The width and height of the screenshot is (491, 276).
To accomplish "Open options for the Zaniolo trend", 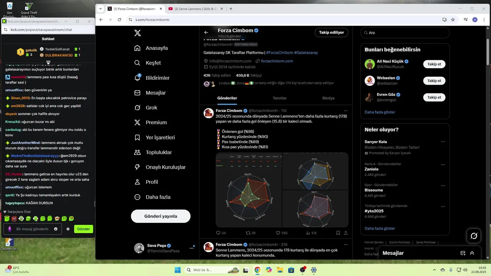I will [x=443, y=164].
